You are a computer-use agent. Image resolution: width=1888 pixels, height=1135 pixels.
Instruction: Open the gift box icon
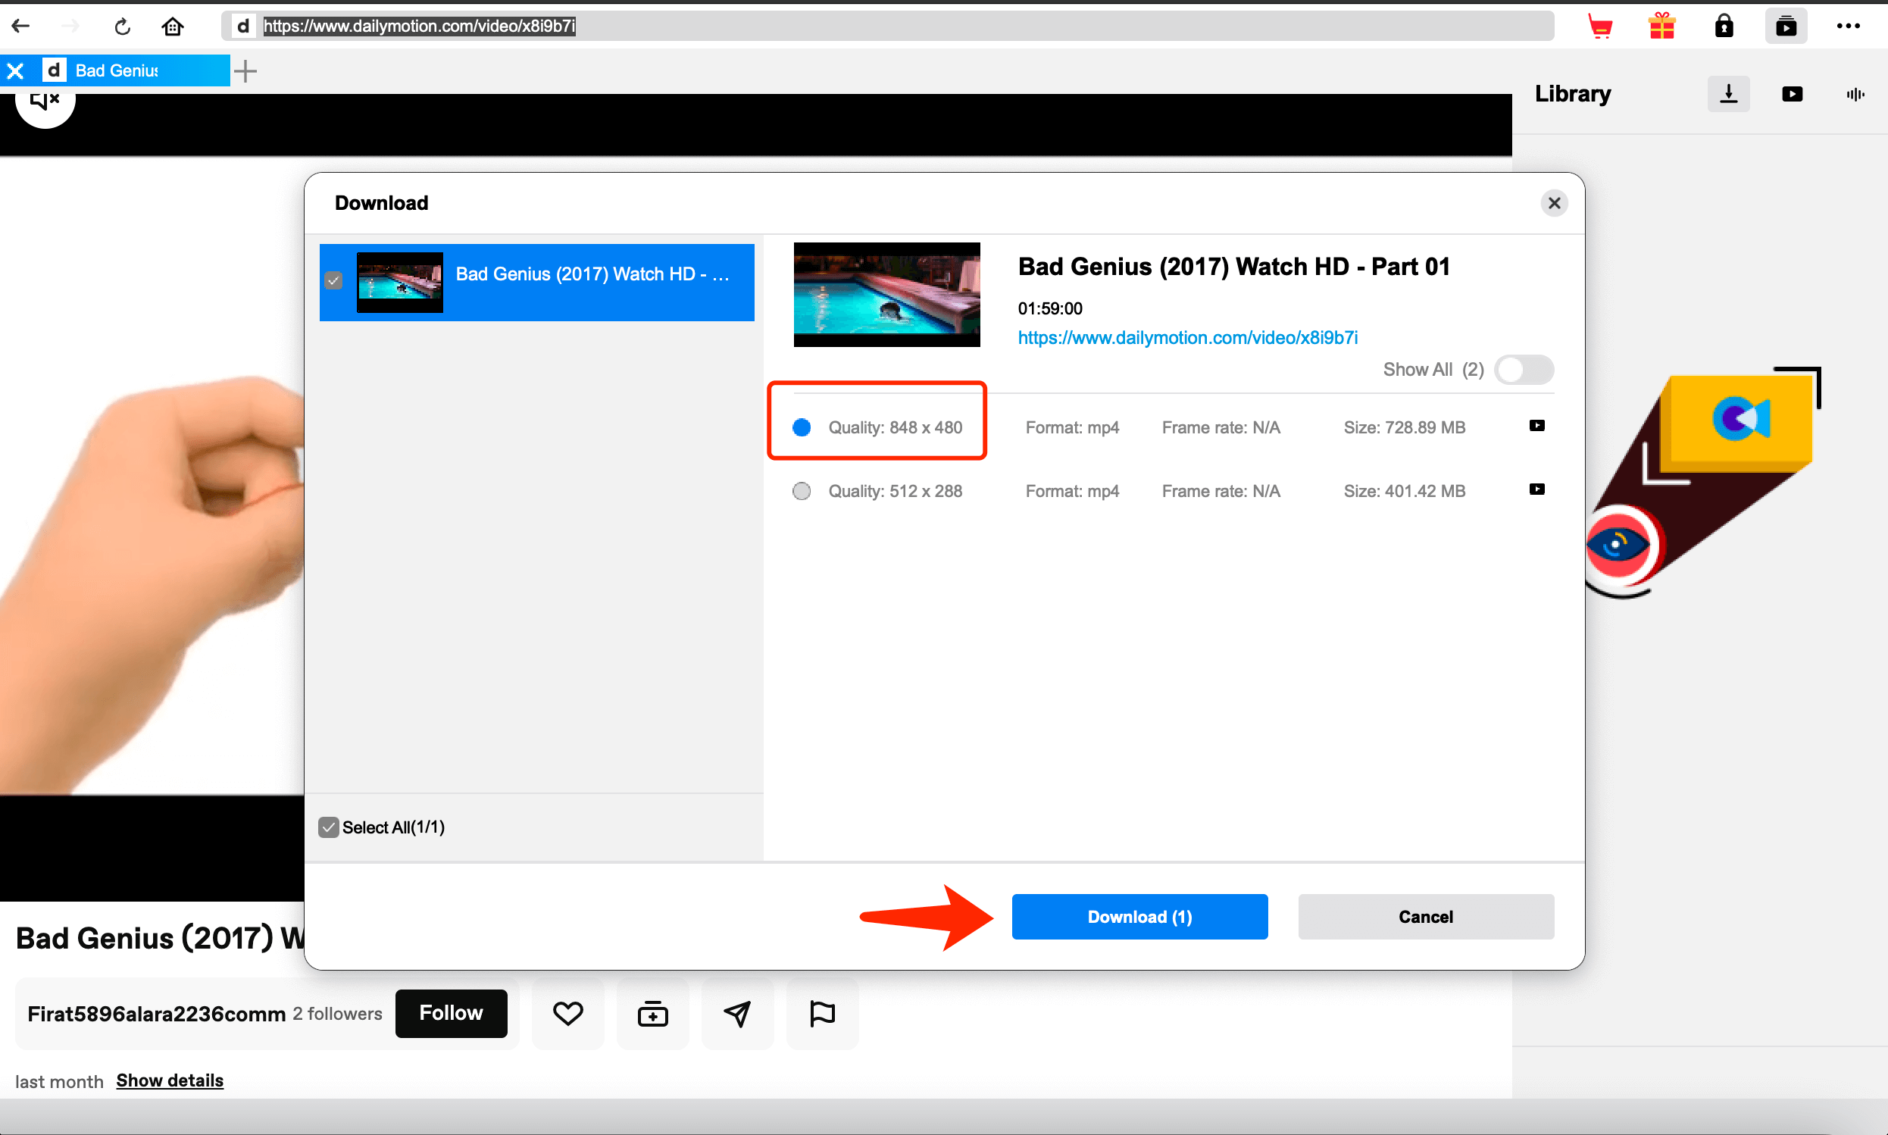pos(1661,27)
